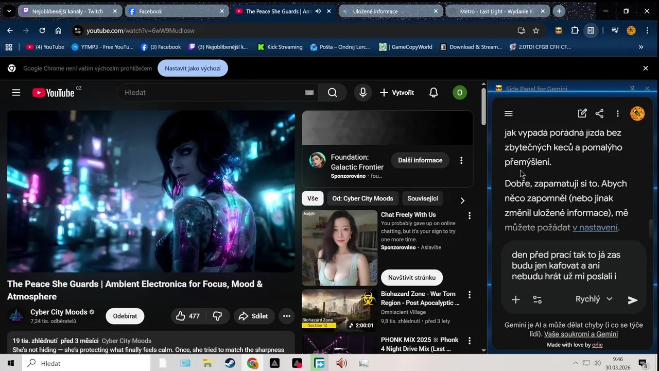Click the Chrome address bar URL
The image size is (659, 371).
(x=141, y=30)
